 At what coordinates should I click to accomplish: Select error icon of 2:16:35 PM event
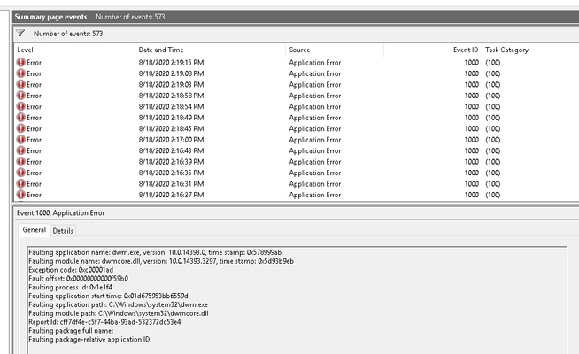pos(20,173)
